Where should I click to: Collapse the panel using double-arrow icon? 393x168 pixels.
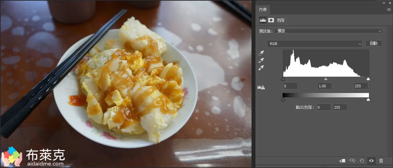tap(384, 3)
